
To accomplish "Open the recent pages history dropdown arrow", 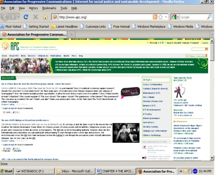I will [18, 17].
